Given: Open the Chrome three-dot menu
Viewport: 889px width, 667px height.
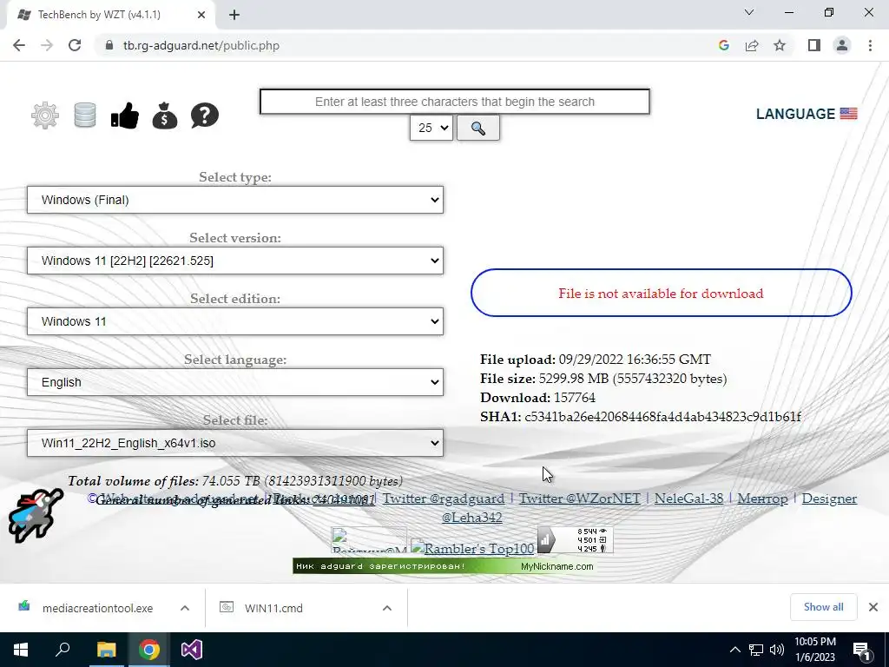Looking at the screenshot, I should (870, 45).
